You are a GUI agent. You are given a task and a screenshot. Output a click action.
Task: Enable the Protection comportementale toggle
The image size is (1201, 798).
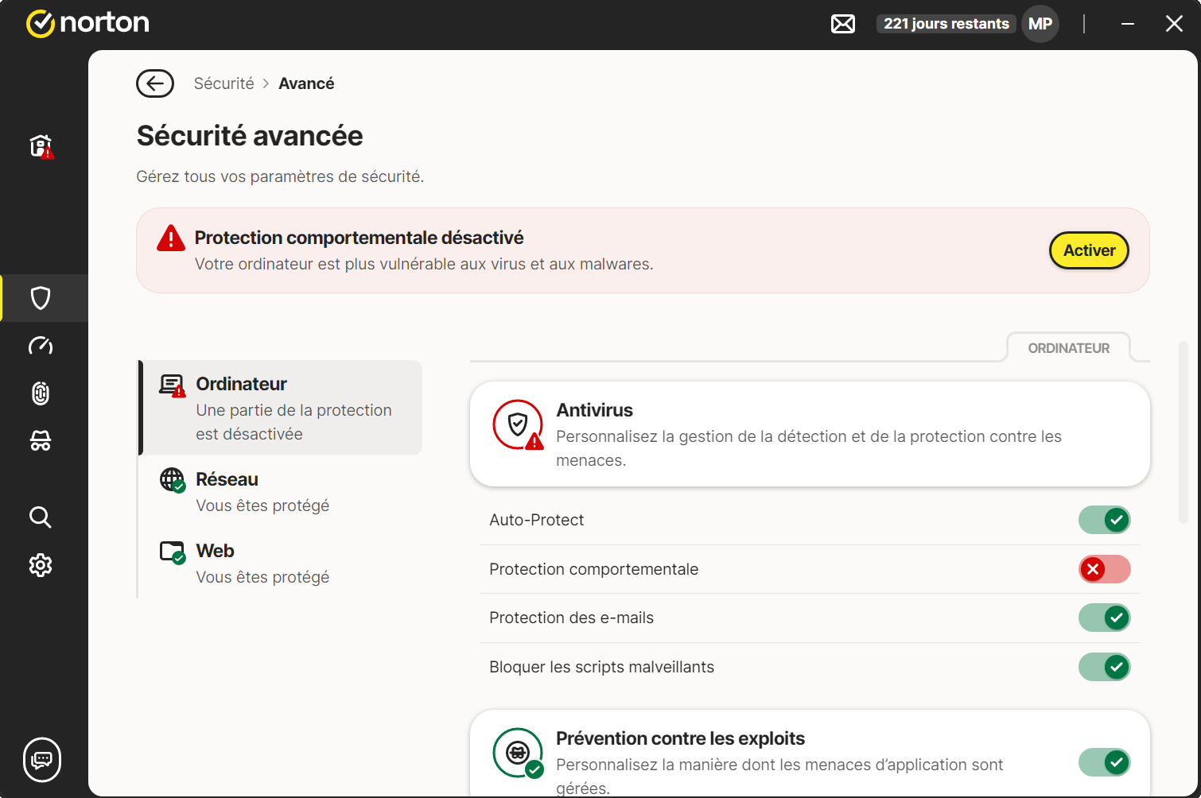tap(1104, 569)
